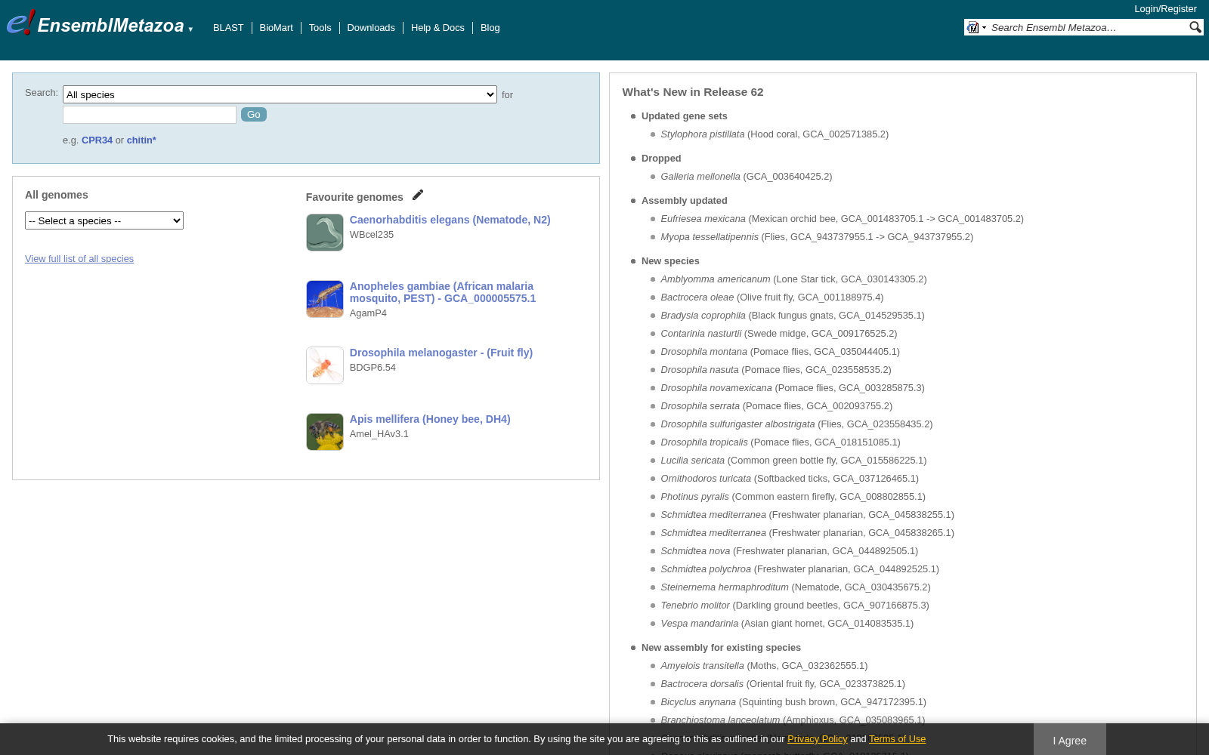Click 'WBcel235' assembly name text
This screenshot has width=1209, height=755.
[x=372, y=235]
